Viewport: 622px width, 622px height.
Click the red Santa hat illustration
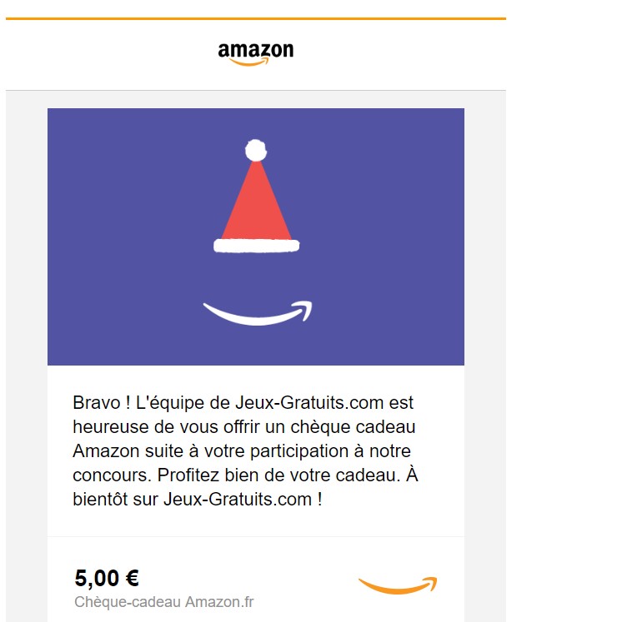[256, 196]
